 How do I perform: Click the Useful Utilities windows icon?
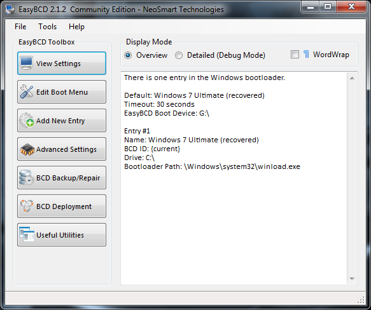pos(27,234)
